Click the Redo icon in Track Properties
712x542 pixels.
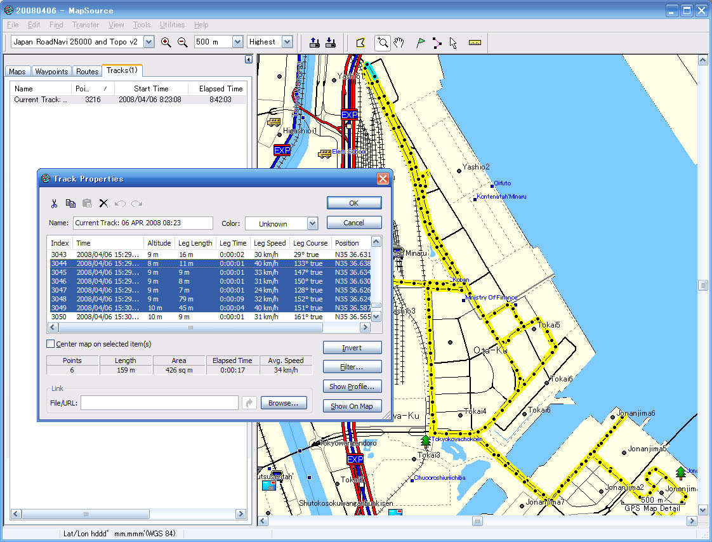tap(136, 204)
